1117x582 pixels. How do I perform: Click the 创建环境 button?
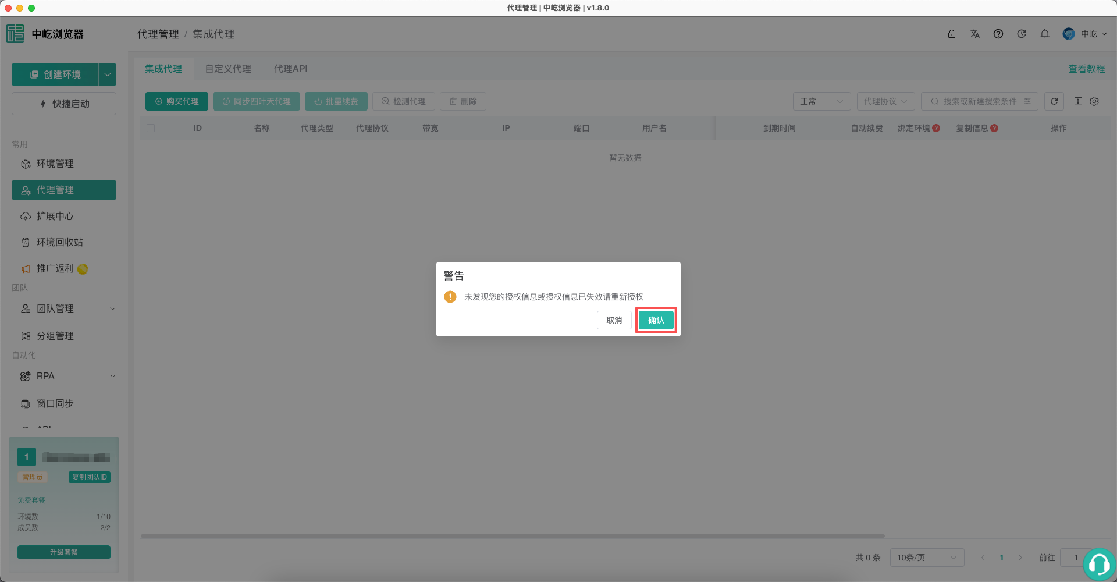(x=55, y=74)
